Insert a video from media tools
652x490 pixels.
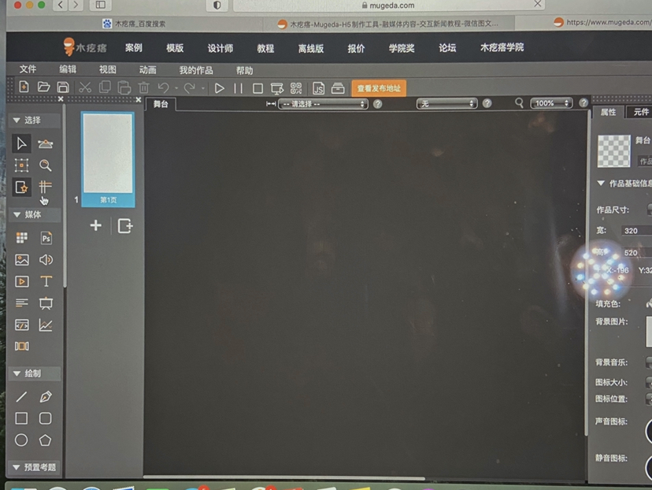point(21,281)
